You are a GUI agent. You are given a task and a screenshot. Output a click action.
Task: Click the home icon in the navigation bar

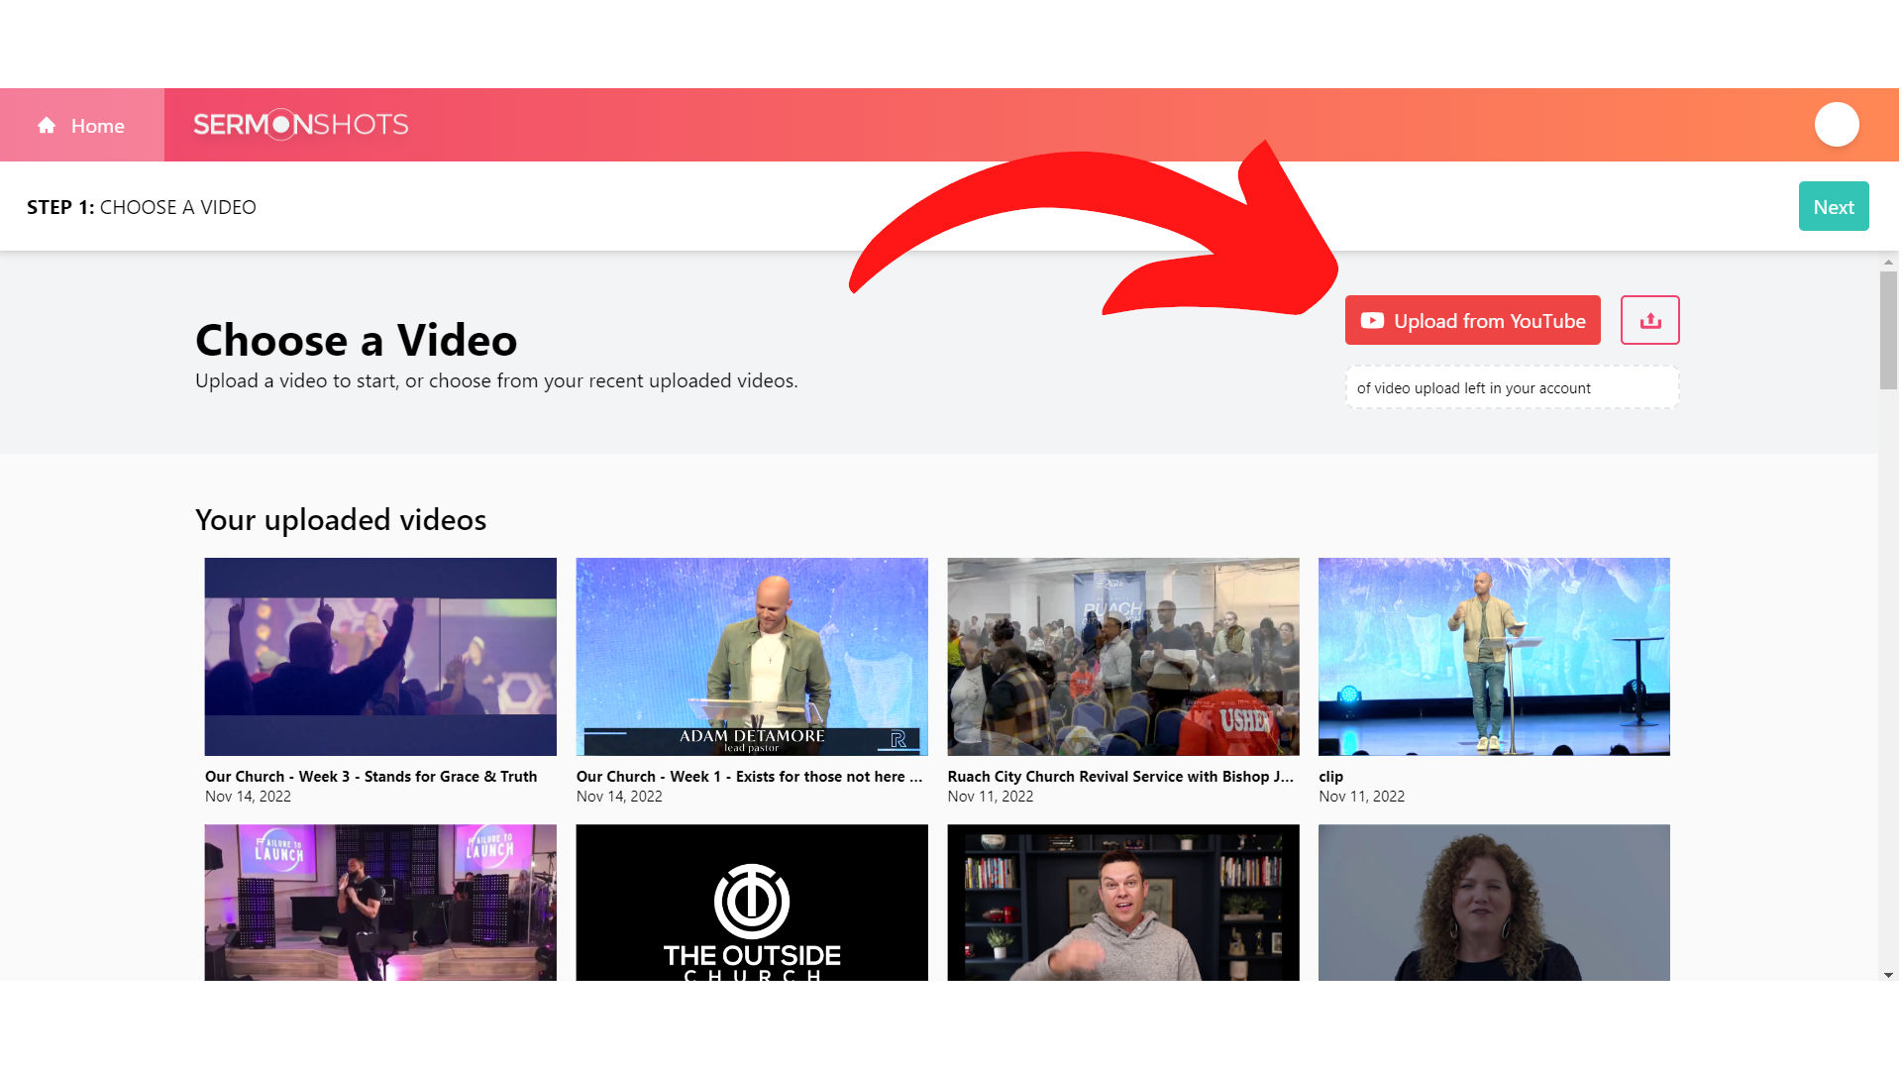pos(46,125)
